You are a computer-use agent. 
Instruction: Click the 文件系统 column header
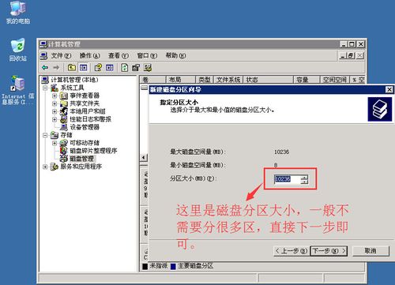tap(228, 80)
